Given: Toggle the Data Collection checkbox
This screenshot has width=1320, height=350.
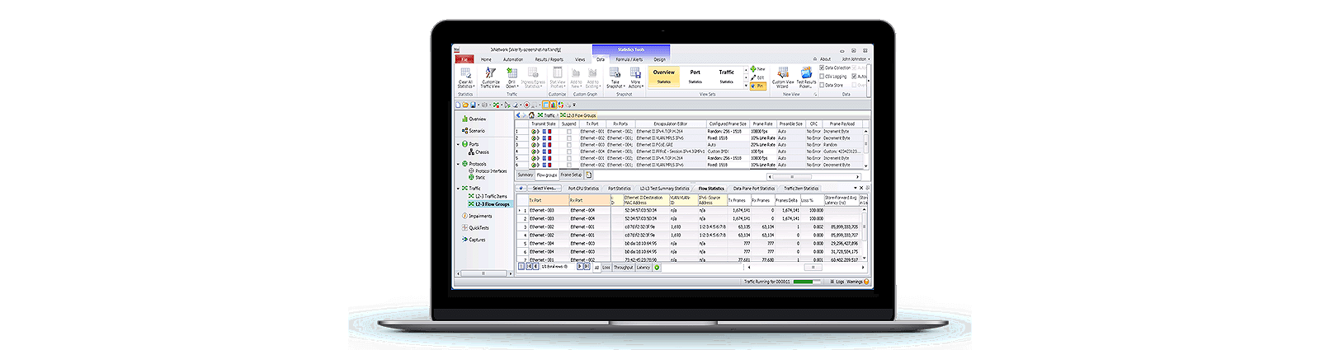Looking at the screenshot, I should pos(823,68).
